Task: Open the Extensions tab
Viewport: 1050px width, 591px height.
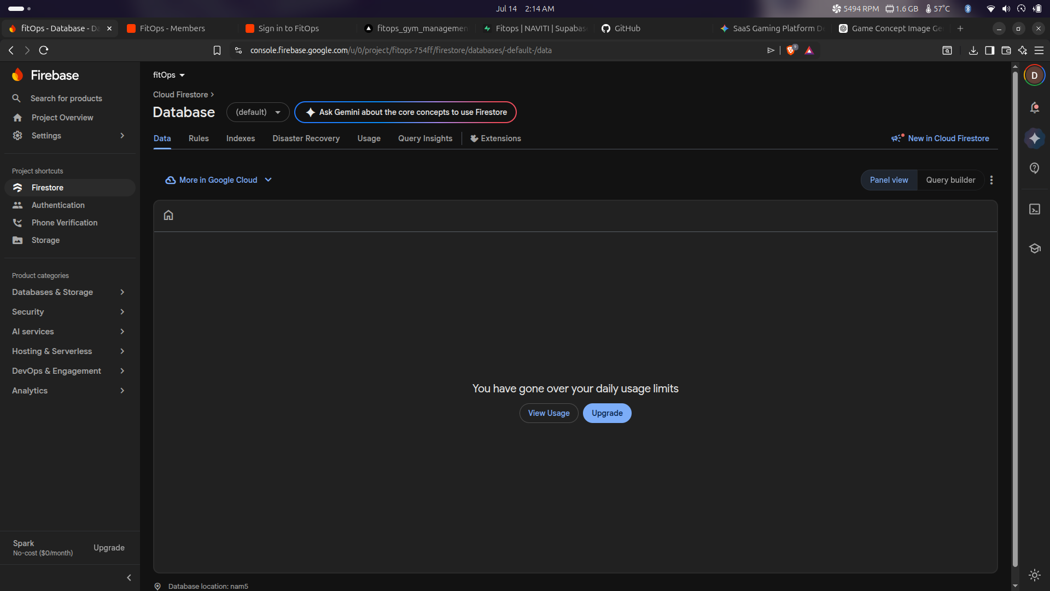Action: [x=496, y=138]
